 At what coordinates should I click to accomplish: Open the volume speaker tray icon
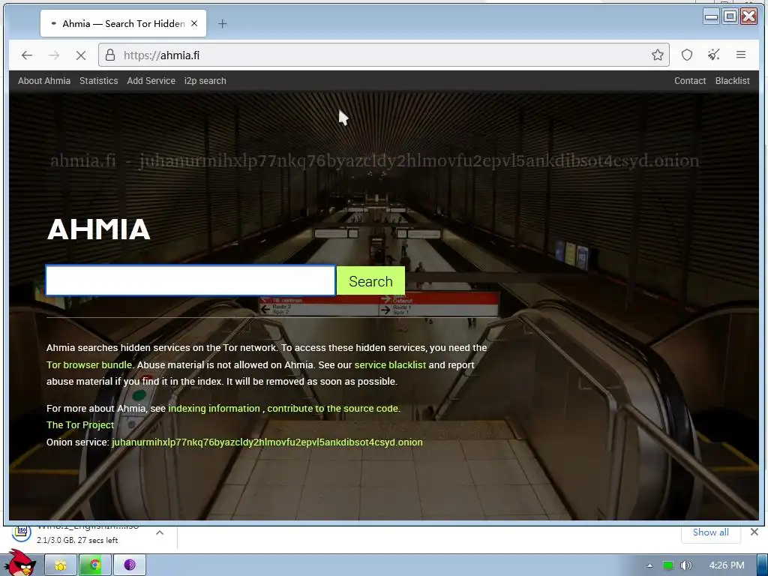point(685,565)
